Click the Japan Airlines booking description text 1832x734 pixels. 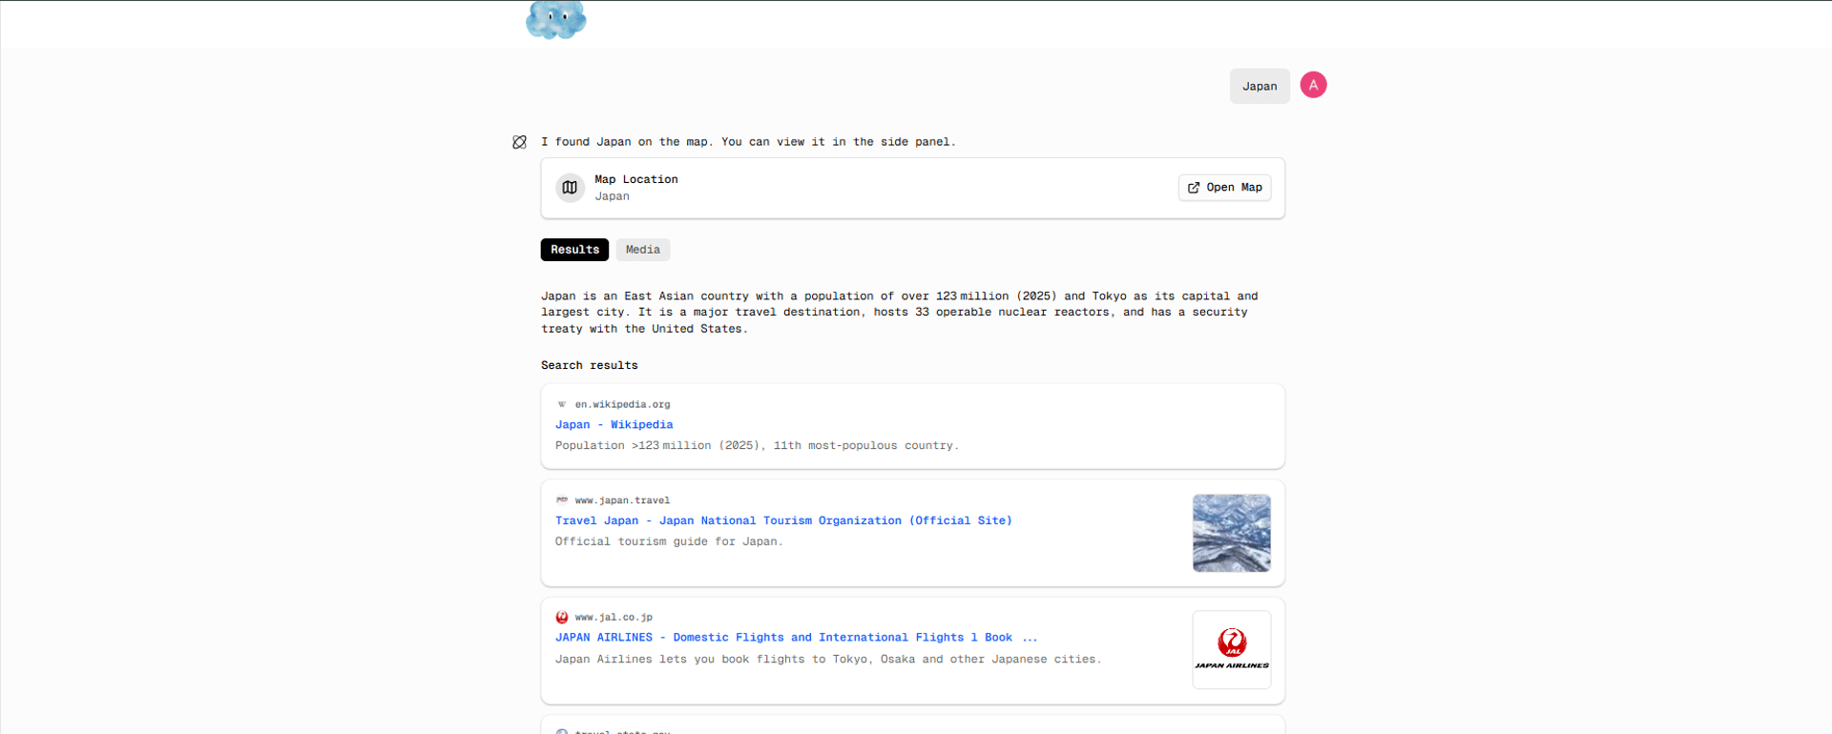[x=828, y=659]
